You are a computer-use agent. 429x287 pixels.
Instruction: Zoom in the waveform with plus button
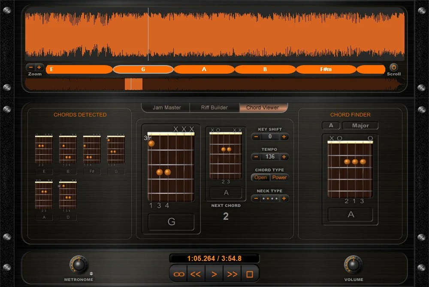39,67
